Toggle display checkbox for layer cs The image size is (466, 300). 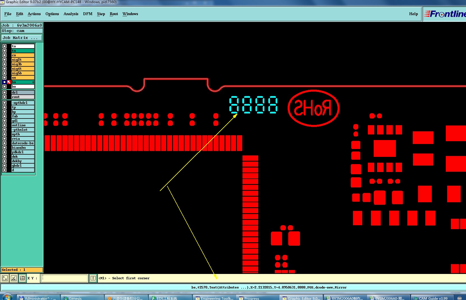[x=4, y=55]
